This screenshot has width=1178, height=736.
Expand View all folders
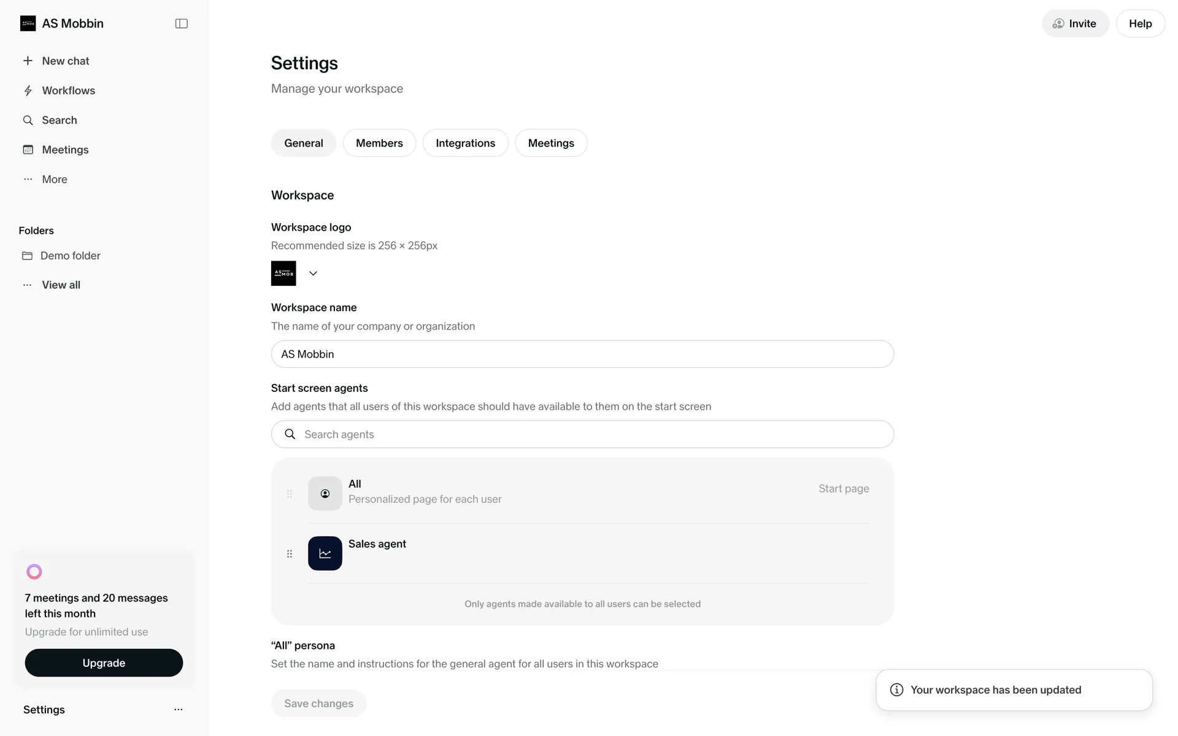coord(61,285)
